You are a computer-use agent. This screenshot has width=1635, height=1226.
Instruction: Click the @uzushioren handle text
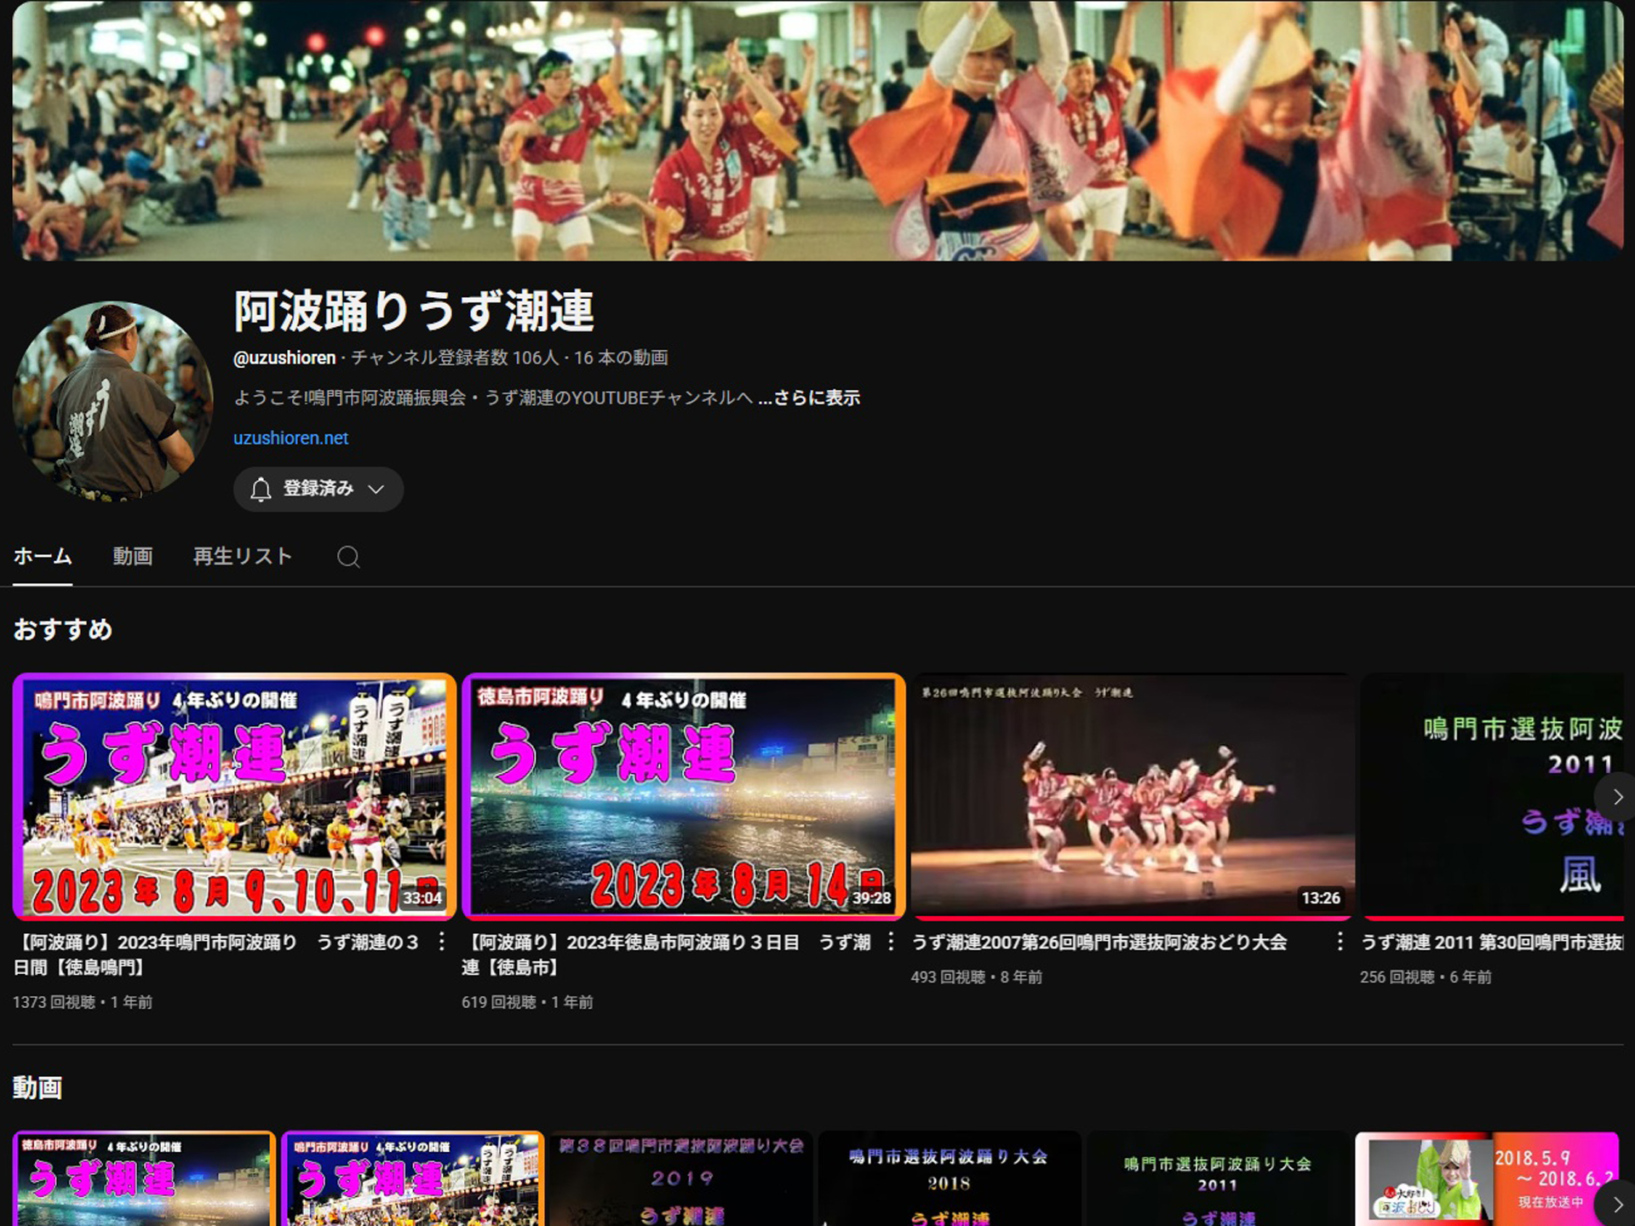284,358
